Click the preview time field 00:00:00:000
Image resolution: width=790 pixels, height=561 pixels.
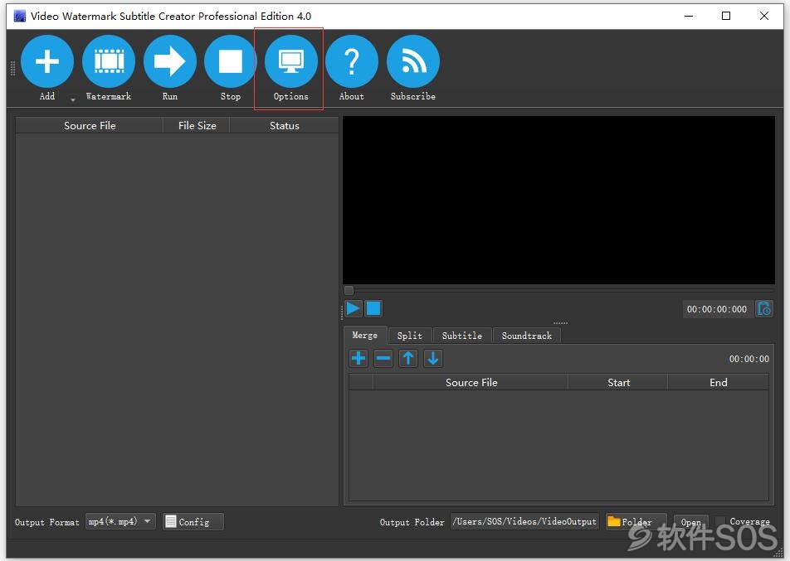pyautogui.click(x=717, y=309)
